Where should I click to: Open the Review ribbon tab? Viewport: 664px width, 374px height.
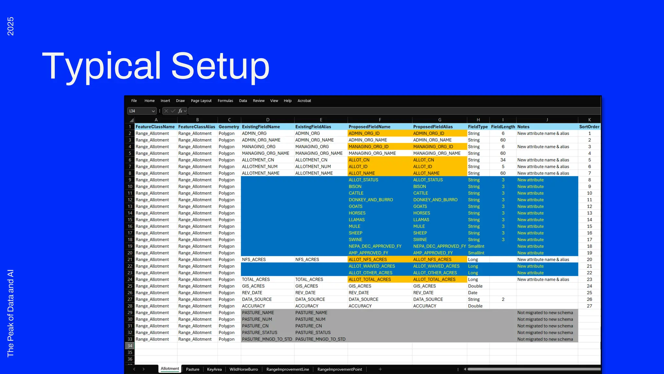259,101
